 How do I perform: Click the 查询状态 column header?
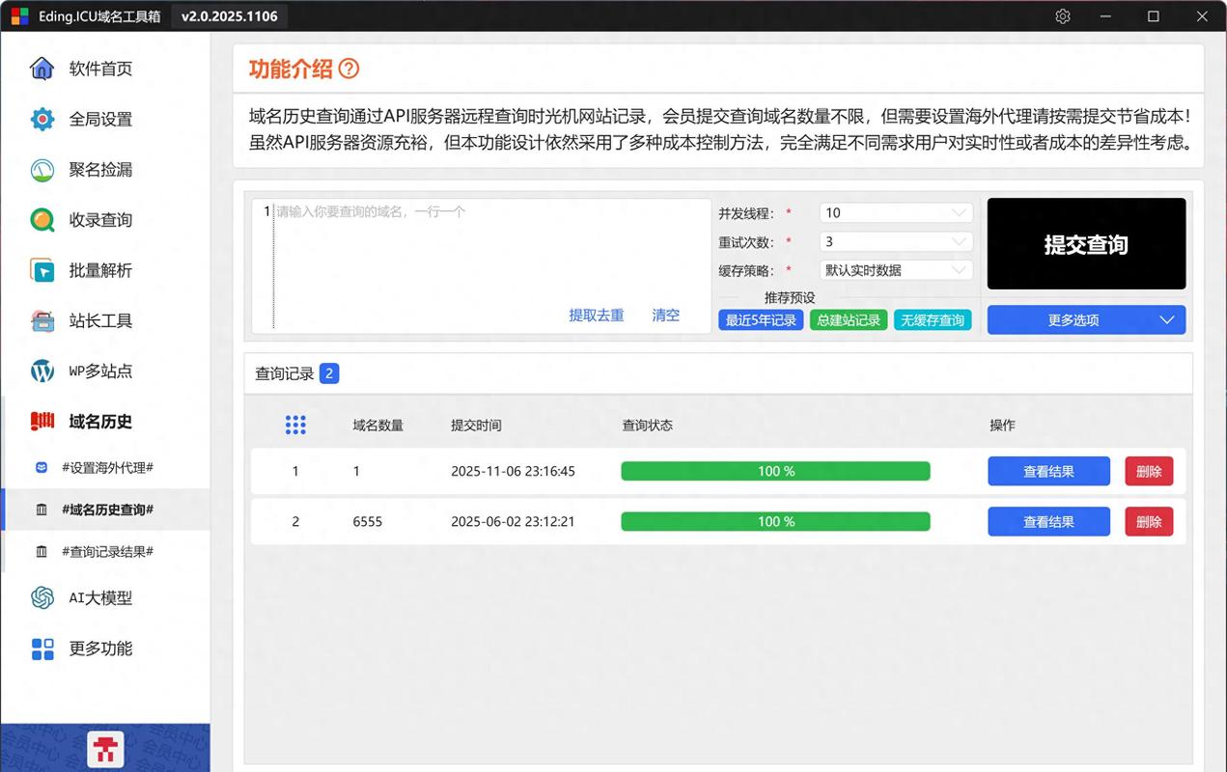coord(648,426)
